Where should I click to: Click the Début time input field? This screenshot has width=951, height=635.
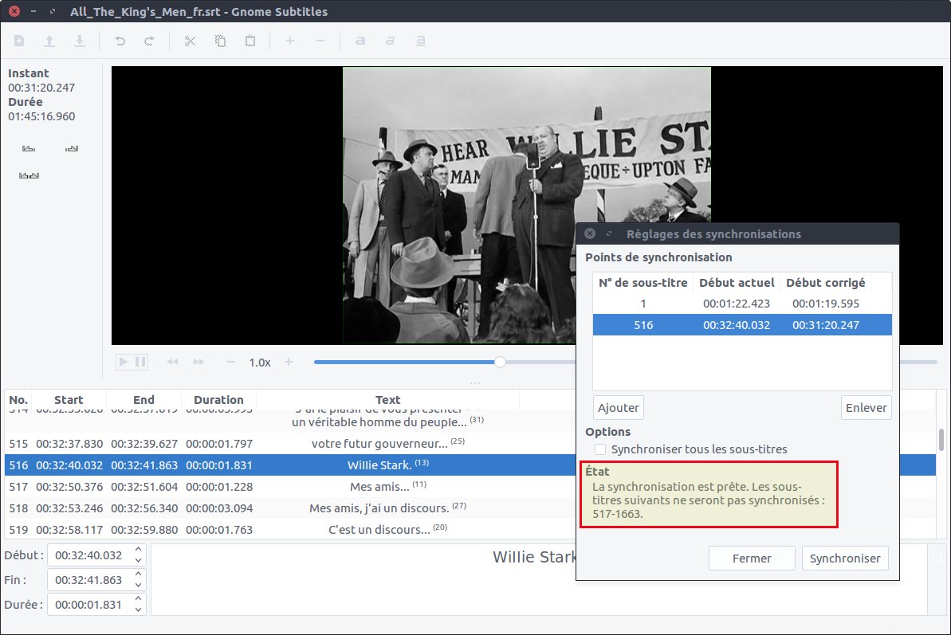[88, 555]
